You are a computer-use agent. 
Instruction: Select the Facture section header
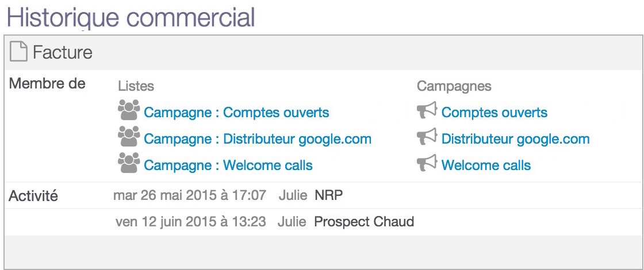[321, 52]
